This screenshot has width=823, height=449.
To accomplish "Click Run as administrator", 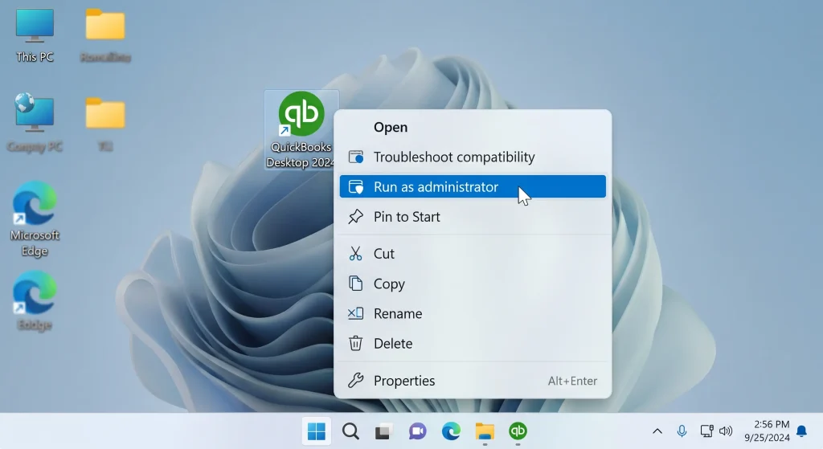I will [473, 186].
